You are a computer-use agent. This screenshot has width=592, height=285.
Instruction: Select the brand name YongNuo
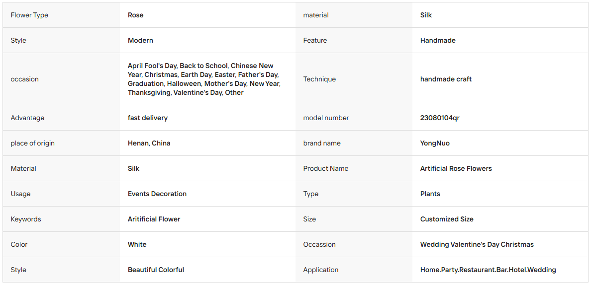435,143
